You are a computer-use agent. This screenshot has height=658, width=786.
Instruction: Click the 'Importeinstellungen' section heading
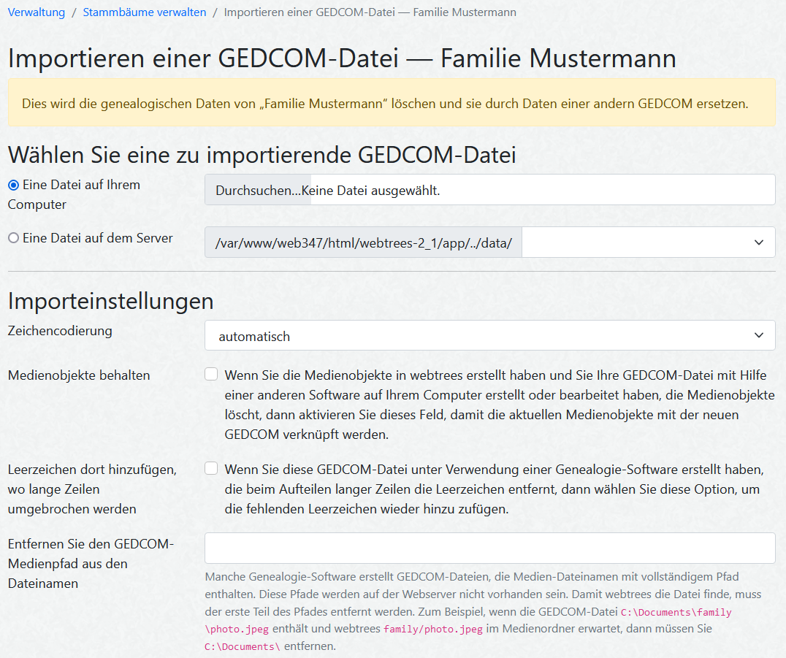click(x=110, y=301)
